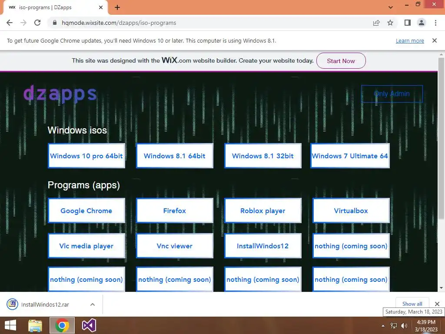The height and width of the screenshot is (334, 445).
Task: Open the downloaded InstallWindos12.rar file
Action: point(45,304)
